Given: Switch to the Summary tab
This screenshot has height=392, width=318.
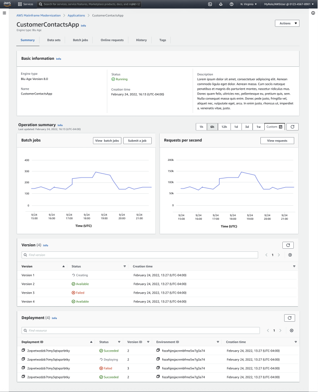Looking at the screenshot, I should (28, 40).
